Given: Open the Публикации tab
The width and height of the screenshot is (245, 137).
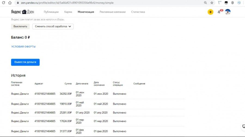Looking at the screenshot, I should click(x=51, y=12).
